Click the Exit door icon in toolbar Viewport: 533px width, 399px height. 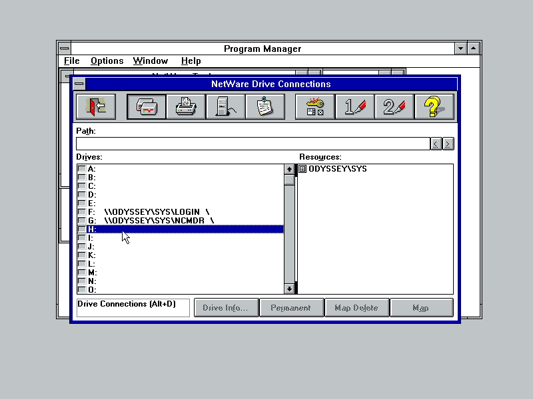[x=96, y=107]
